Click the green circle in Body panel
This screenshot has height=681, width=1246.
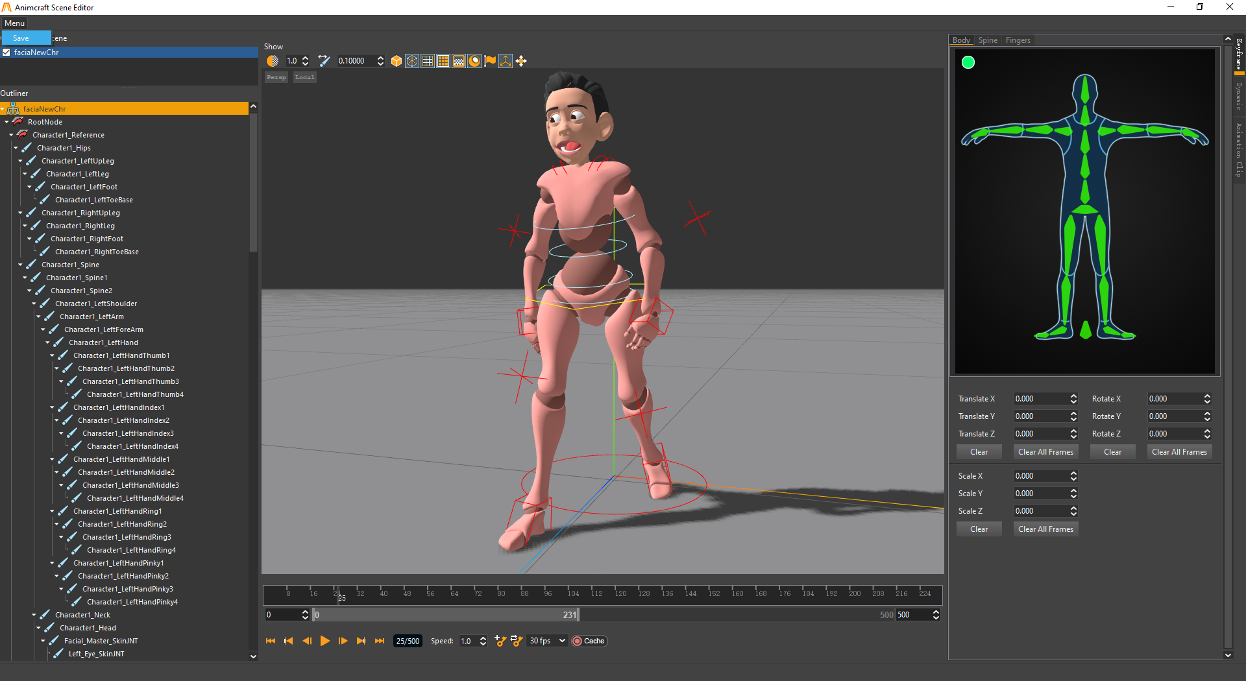click(x=968, y=62)
